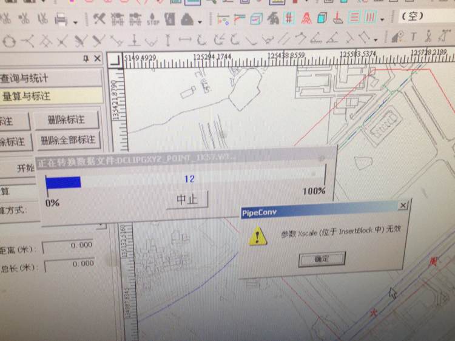Expand dropdown arrow ending the measure-tools row
This screenshot has height=341, width=455.
click(376, 39)
